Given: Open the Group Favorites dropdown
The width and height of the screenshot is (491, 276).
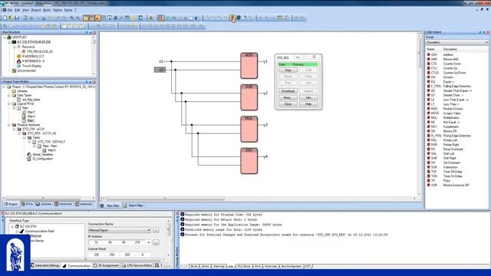Looking at the screenshot, I should click(x=486, y=42).
